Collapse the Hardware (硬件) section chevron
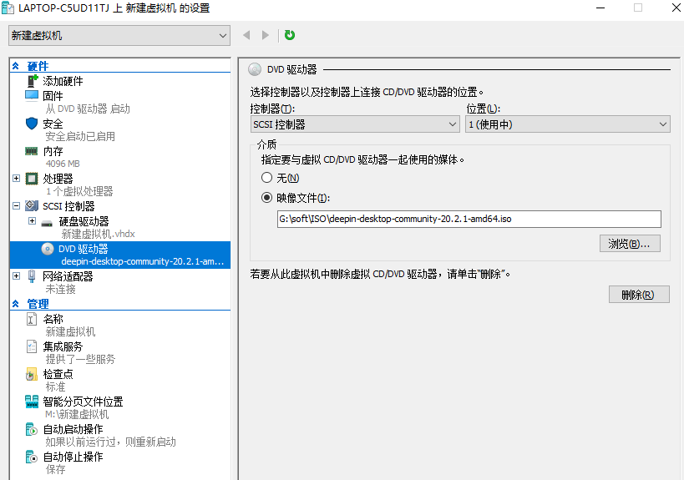 point(16,66)
